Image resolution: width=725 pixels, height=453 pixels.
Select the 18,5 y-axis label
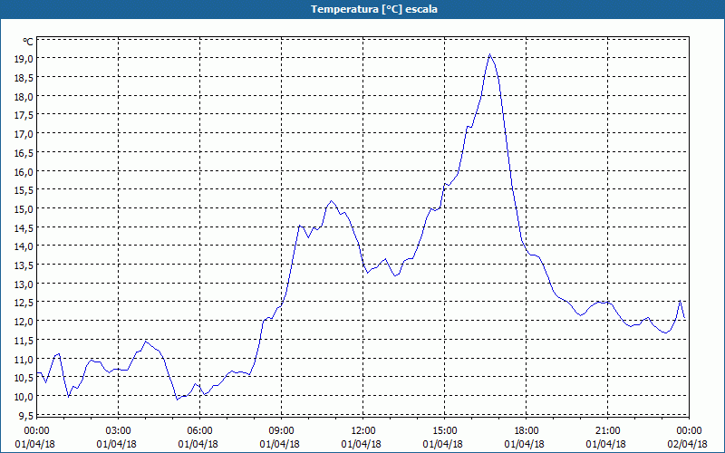pyautogui.click(x=24, y=78)
